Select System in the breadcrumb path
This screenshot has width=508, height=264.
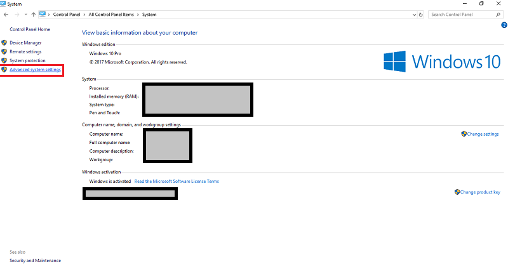[149, 15]
